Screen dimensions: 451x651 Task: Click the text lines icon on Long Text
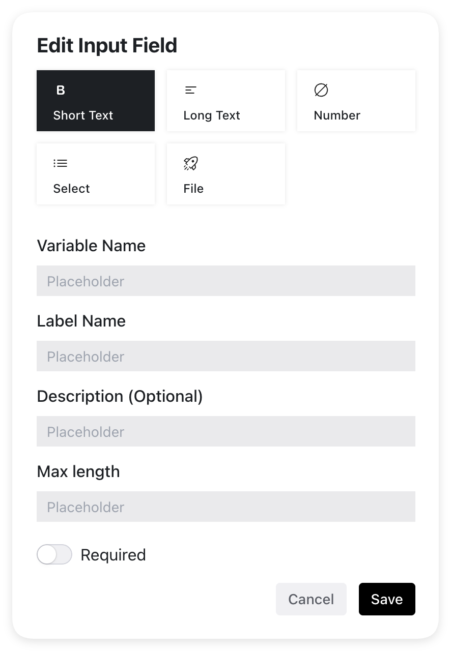click(x=190, y=91)
